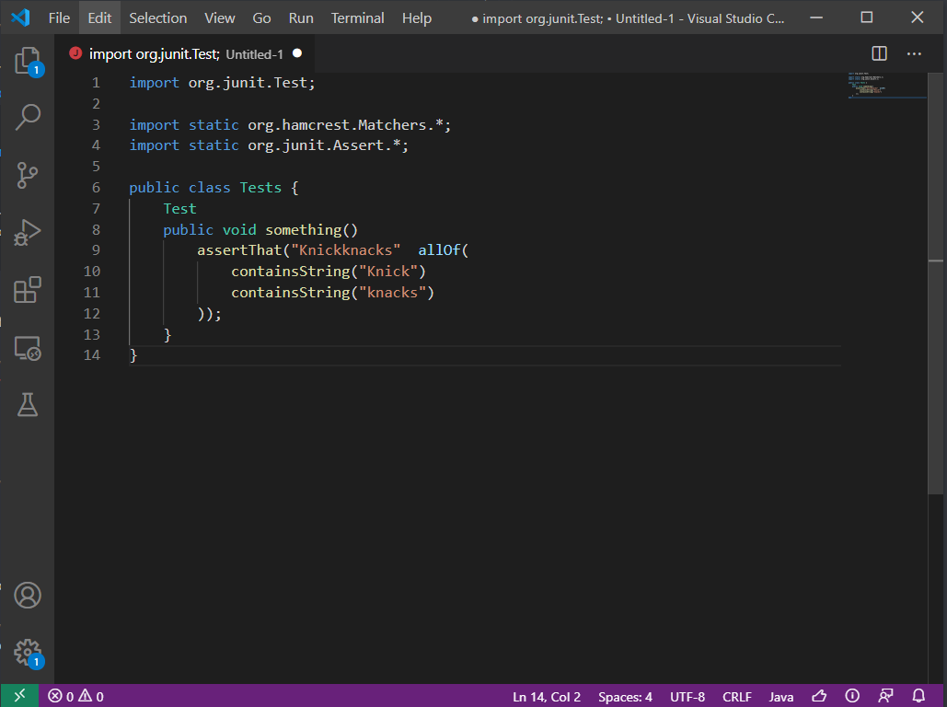Click the "Knickknacks" string literal

click(x=346, y=250)
